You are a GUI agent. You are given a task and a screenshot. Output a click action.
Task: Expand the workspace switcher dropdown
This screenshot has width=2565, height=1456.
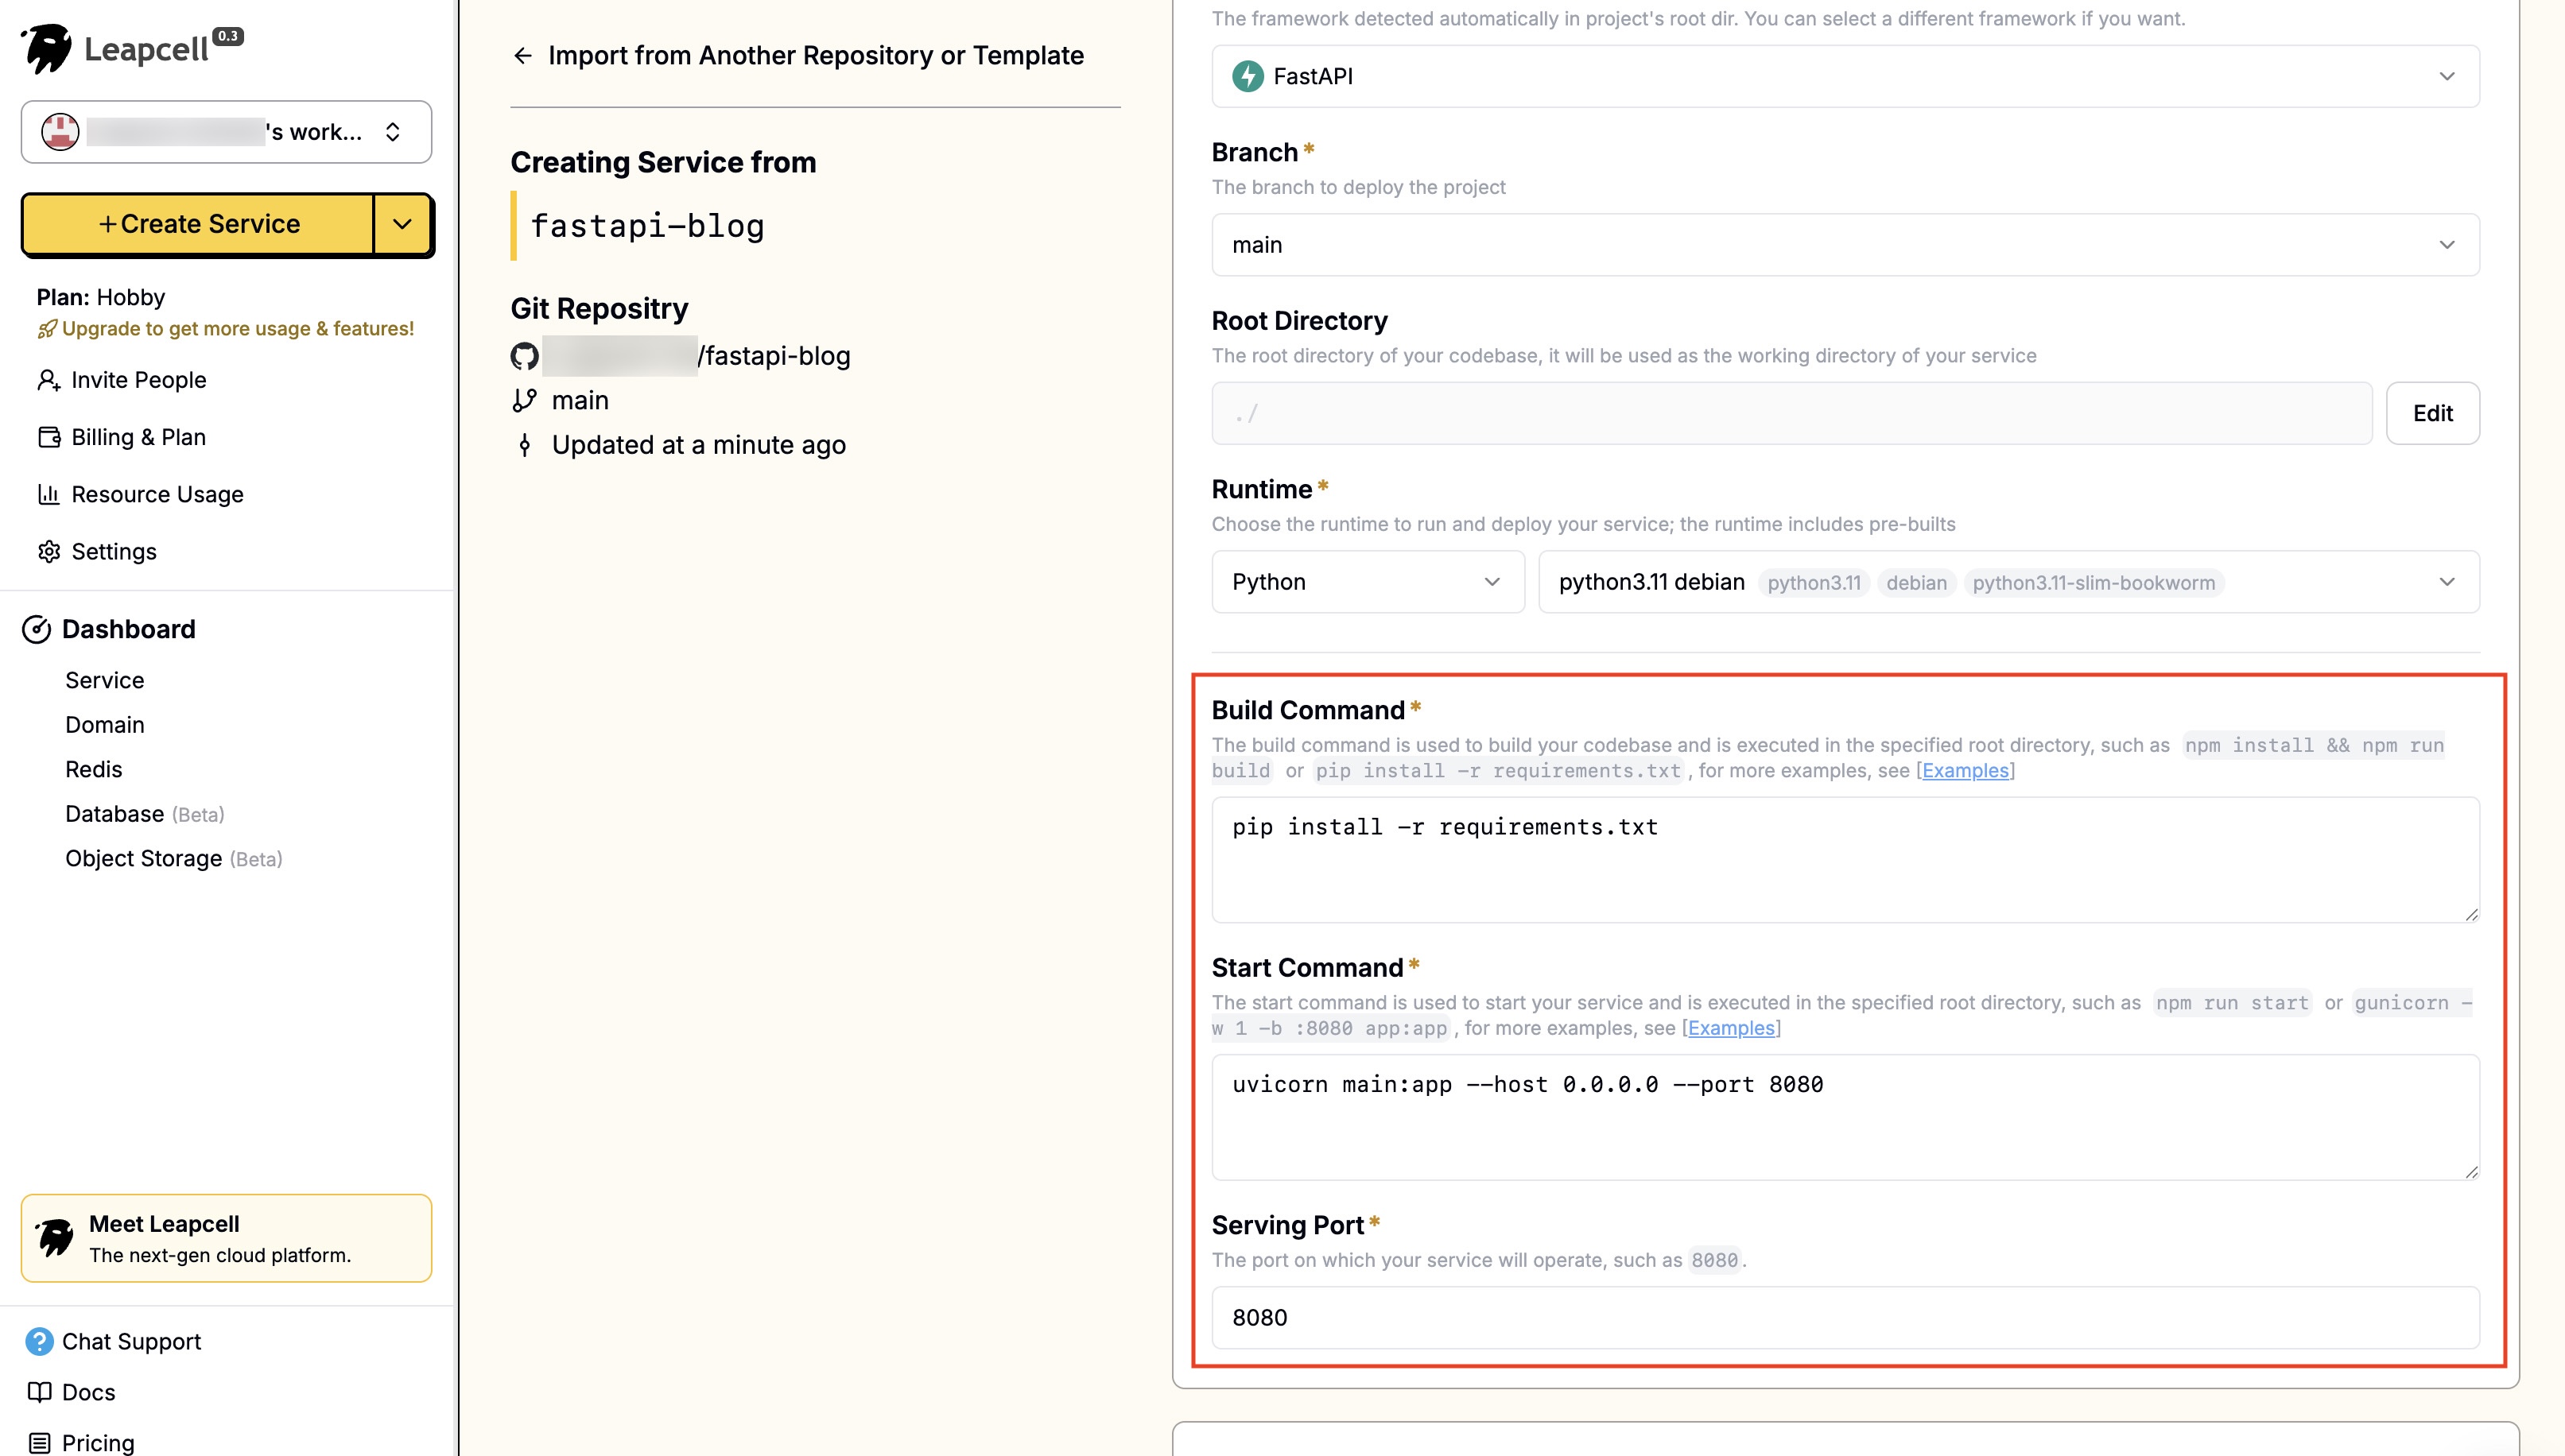point(392,132)
